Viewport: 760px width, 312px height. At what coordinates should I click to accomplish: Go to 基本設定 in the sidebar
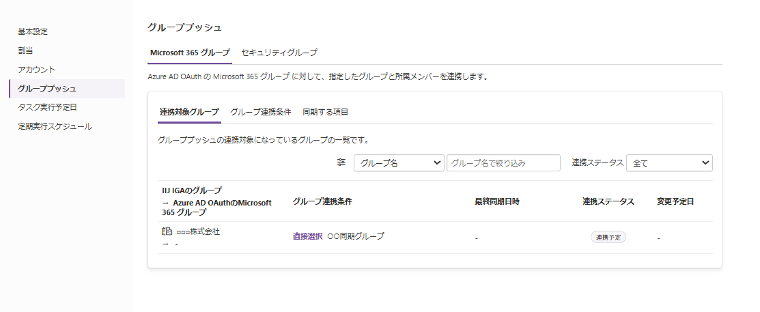[x=33, y=31]
